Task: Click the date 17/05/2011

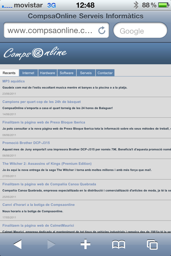Action: pos(9,218)
